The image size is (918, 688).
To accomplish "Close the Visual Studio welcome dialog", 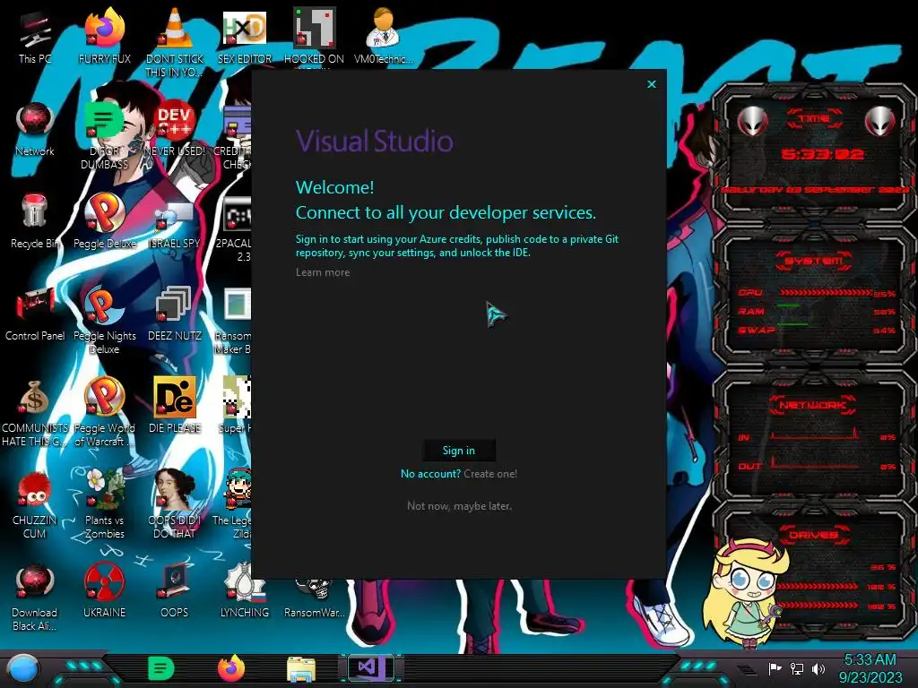I will (652, 84).
